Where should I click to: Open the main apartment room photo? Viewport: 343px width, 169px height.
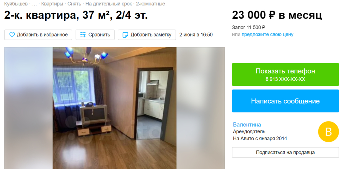point(115,108)
